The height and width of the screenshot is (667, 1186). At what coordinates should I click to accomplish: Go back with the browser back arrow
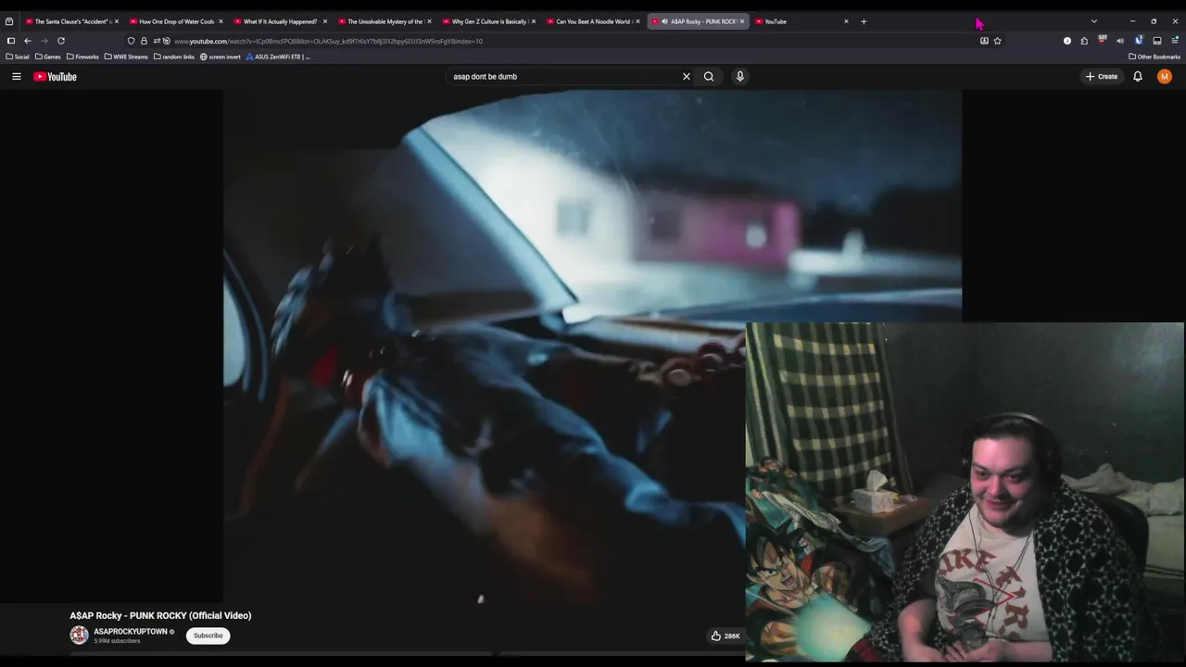click(x=28, y=41)
